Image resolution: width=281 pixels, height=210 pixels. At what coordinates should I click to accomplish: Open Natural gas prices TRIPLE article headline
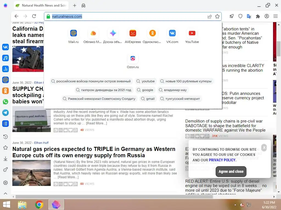[x=94, y=152]
